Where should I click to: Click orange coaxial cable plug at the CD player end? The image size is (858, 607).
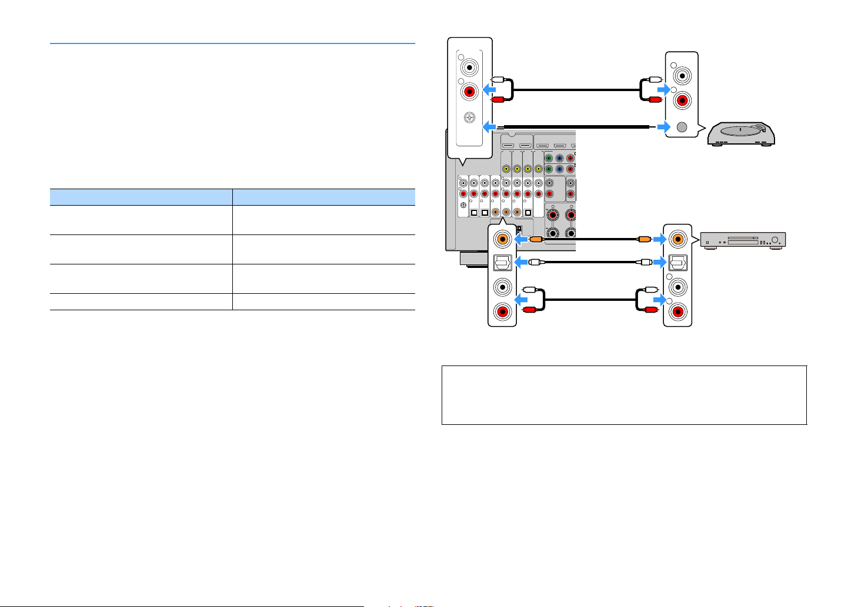(645, 239)
